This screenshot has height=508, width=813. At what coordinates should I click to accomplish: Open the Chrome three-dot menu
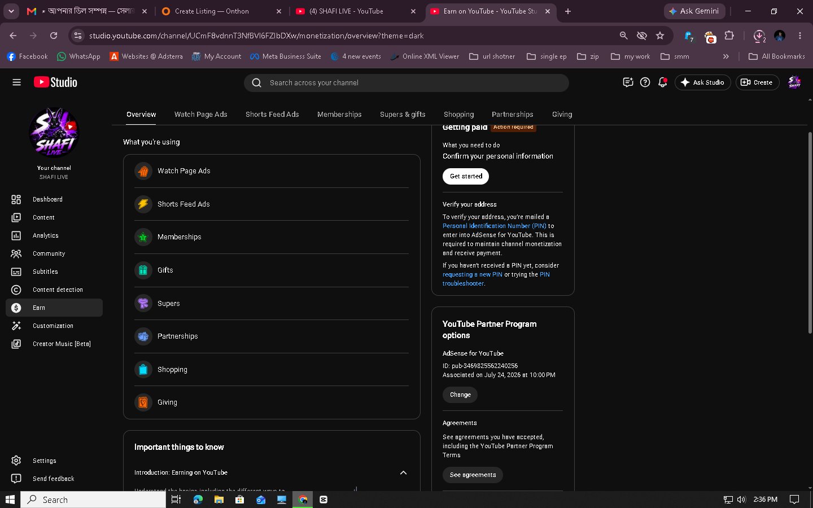click(800, 36)
